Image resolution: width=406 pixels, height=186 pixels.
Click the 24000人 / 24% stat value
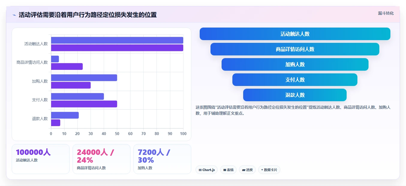click(x=95, y=156)
